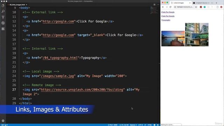Open the Manage gear at bottom of activity bar
The image size is (224, 126).
3,121
